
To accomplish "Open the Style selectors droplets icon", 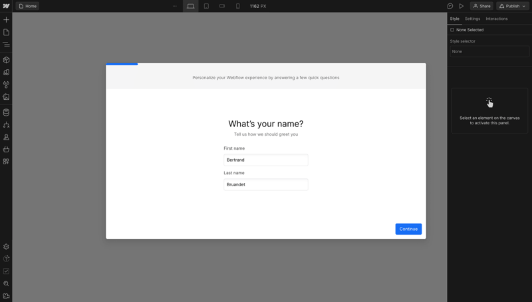I will click(6, 84).
